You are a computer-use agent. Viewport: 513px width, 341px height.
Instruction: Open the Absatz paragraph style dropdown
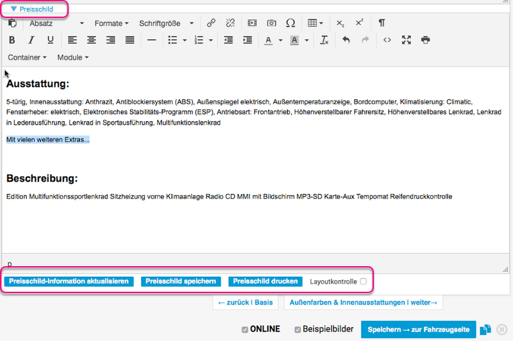click(x=56, y=23)
